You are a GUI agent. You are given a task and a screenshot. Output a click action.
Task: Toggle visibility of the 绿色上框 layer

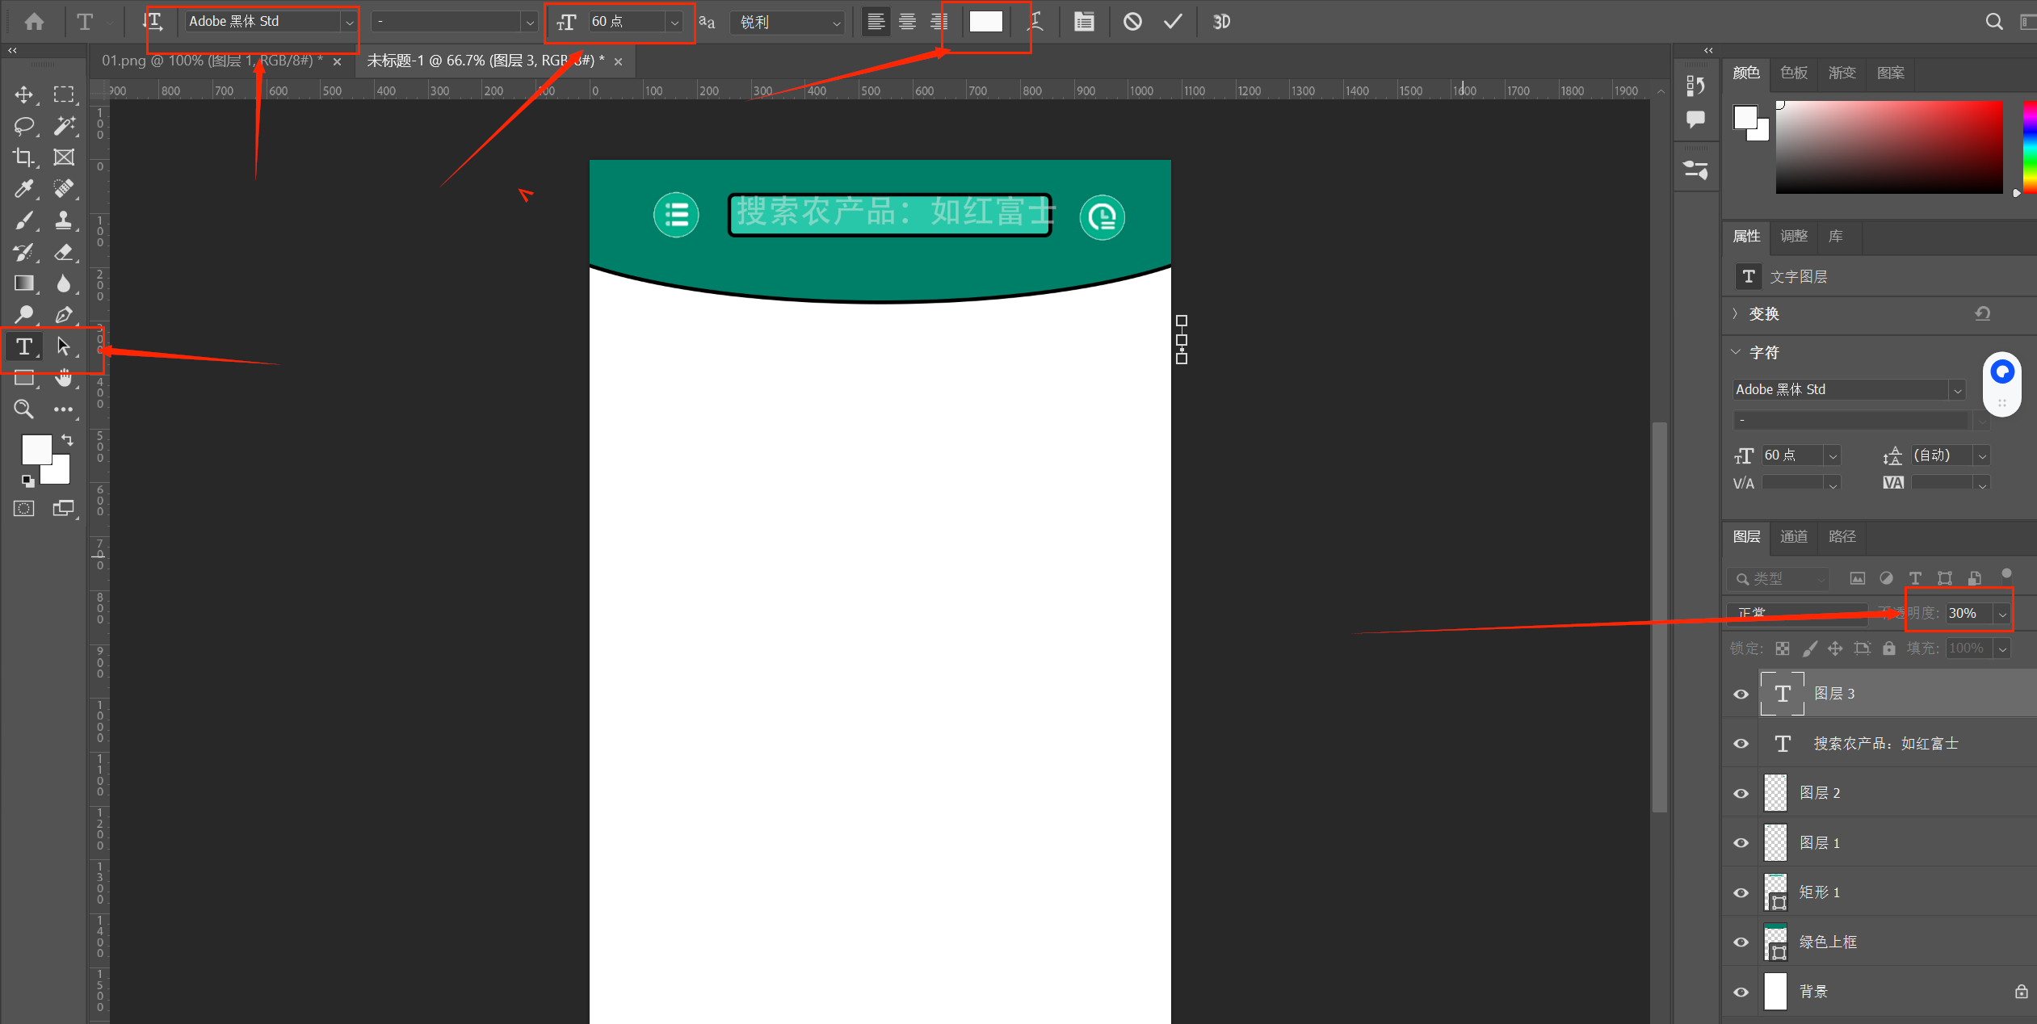pos(1741,942)
